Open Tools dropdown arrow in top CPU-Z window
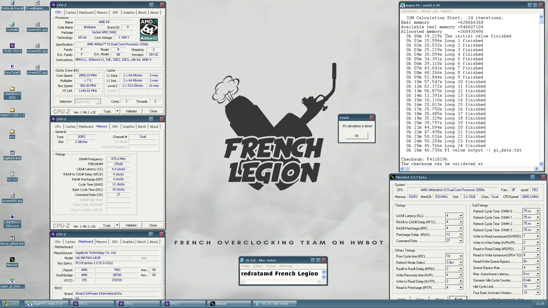This screenshot has height=308, width=548. [x=117, y=111]
